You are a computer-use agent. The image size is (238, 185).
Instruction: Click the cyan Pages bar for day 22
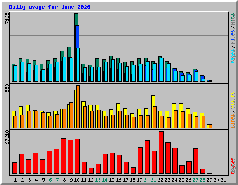pyautogui.click(x=162, y=70)
